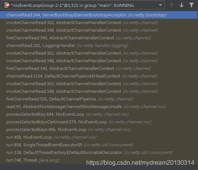
Task: Select frame run:458 NioEventLoop
Action: coord(98,137)
